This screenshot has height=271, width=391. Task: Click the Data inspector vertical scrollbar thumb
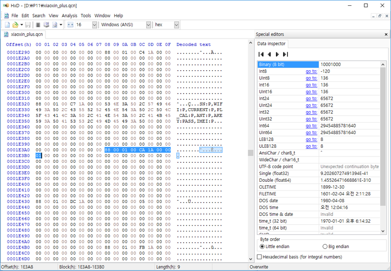[x=383, y=136]
